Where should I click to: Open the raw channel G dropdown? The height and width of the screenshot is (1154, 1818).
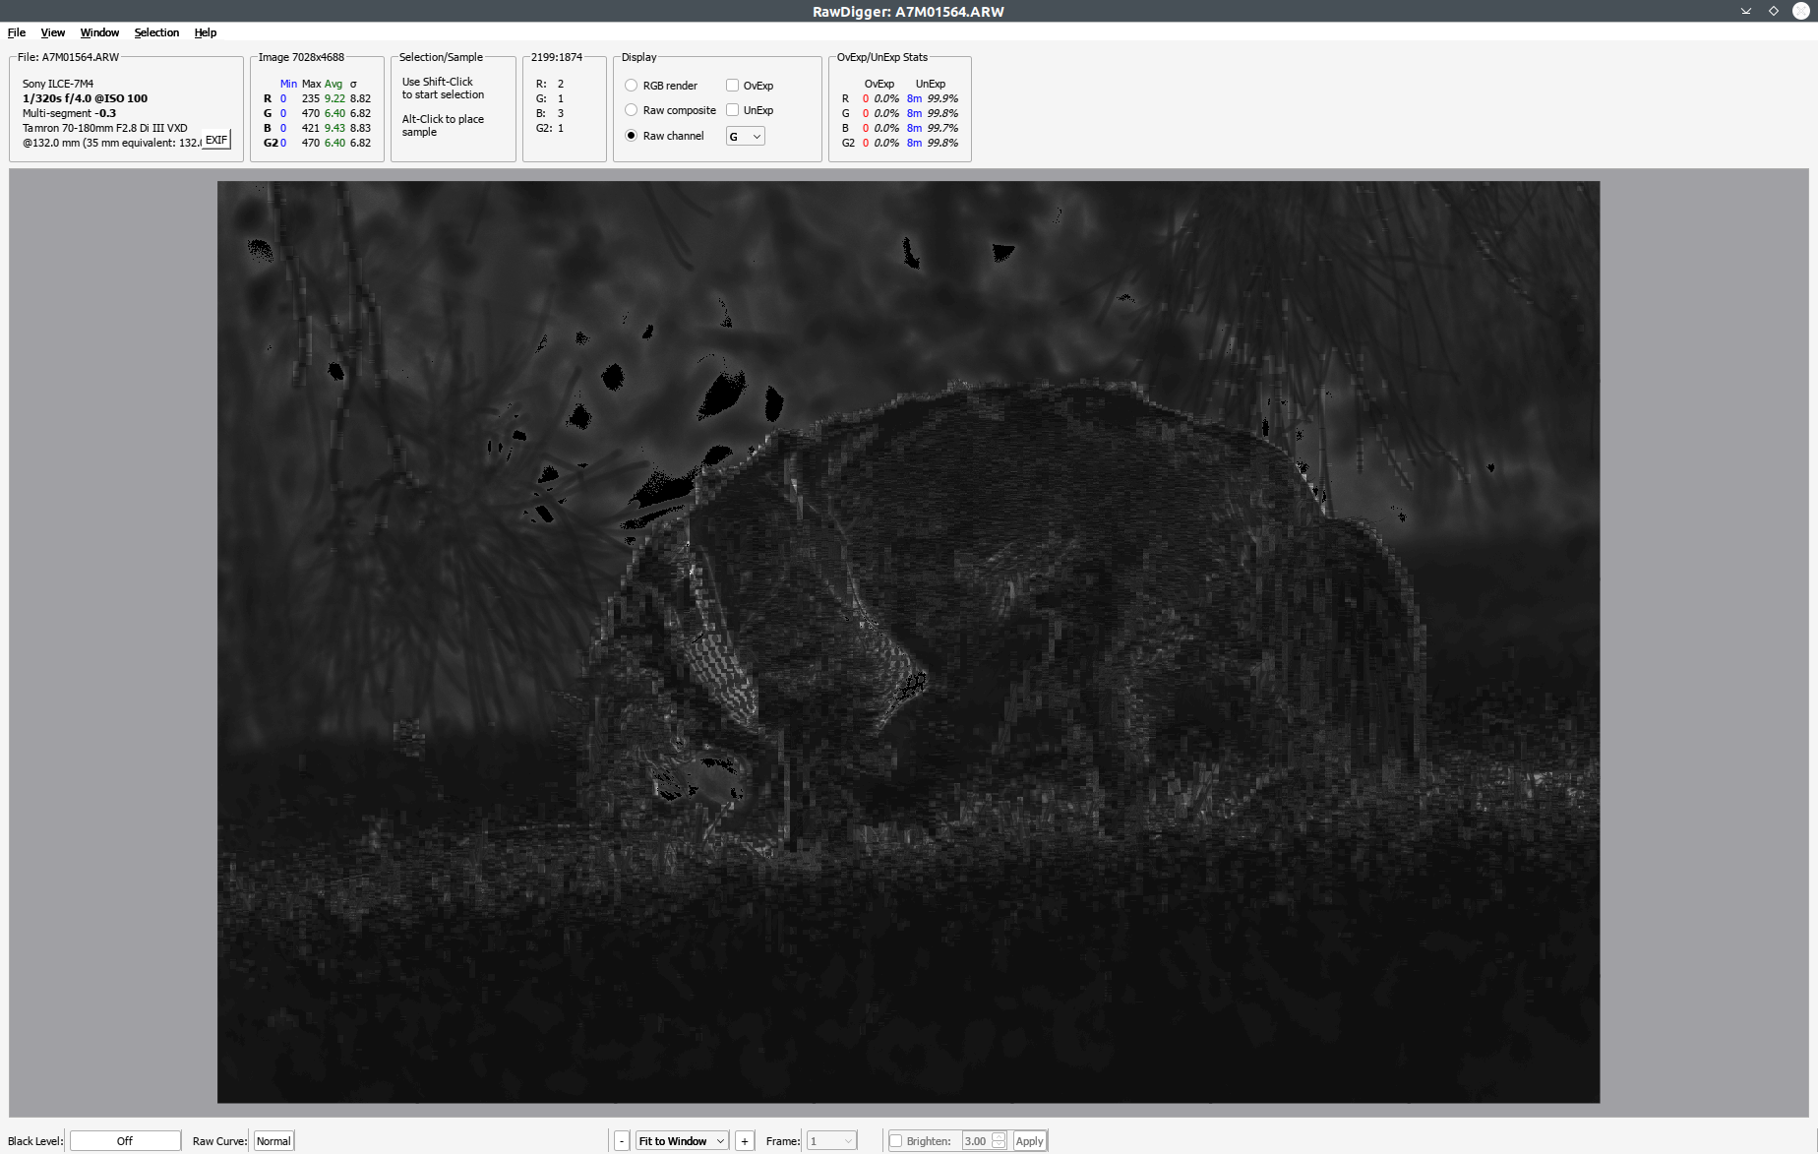745,137
